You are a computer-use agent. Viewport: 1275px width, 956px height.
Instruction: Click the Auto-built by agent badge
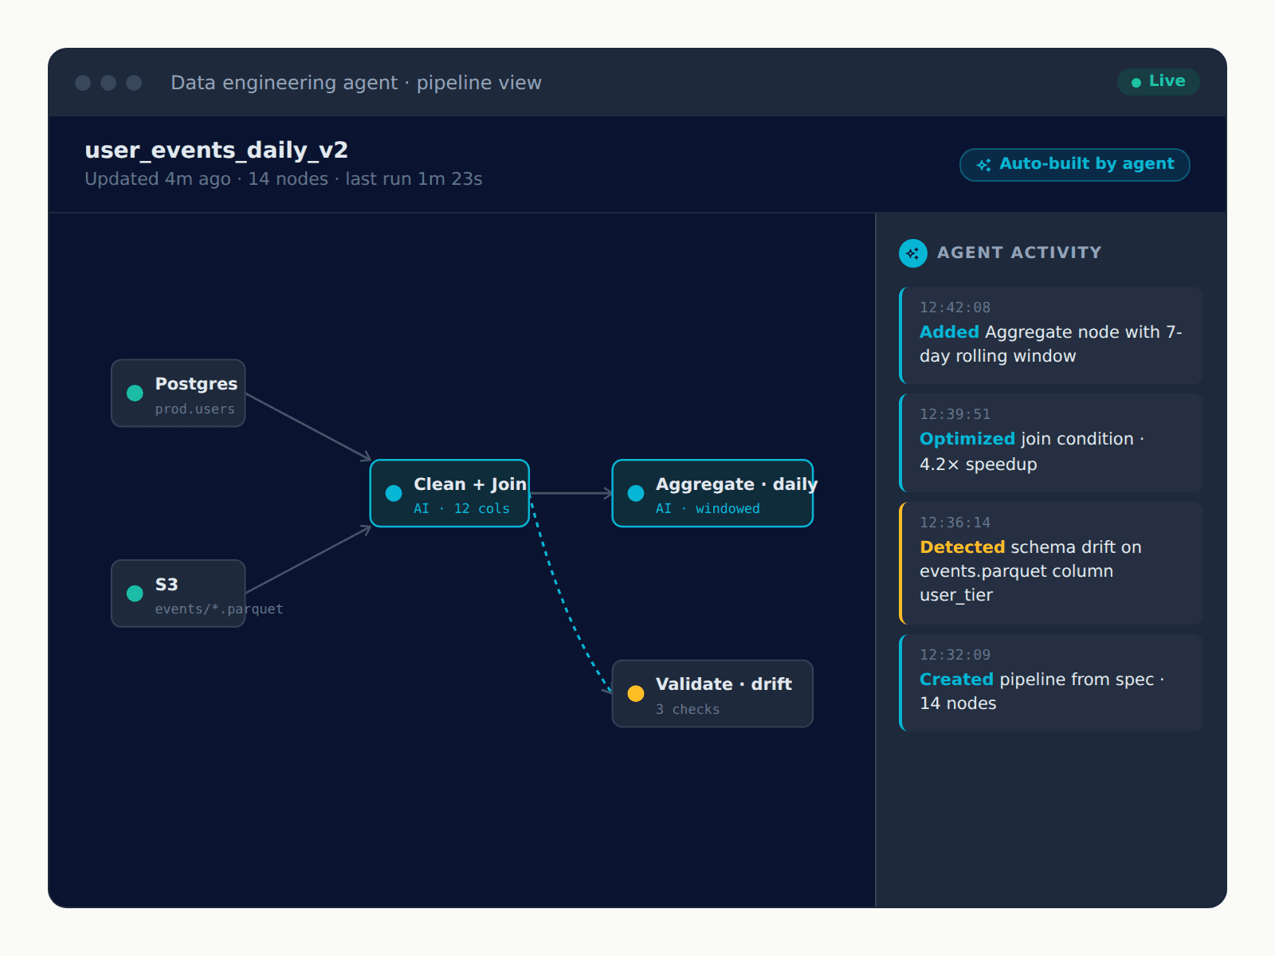click(x=1075, y=165)
